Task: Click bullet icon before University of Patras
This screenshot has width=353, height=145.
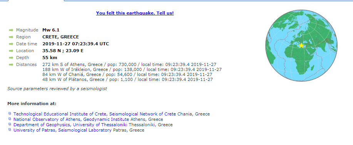Action: pos(10,130)
